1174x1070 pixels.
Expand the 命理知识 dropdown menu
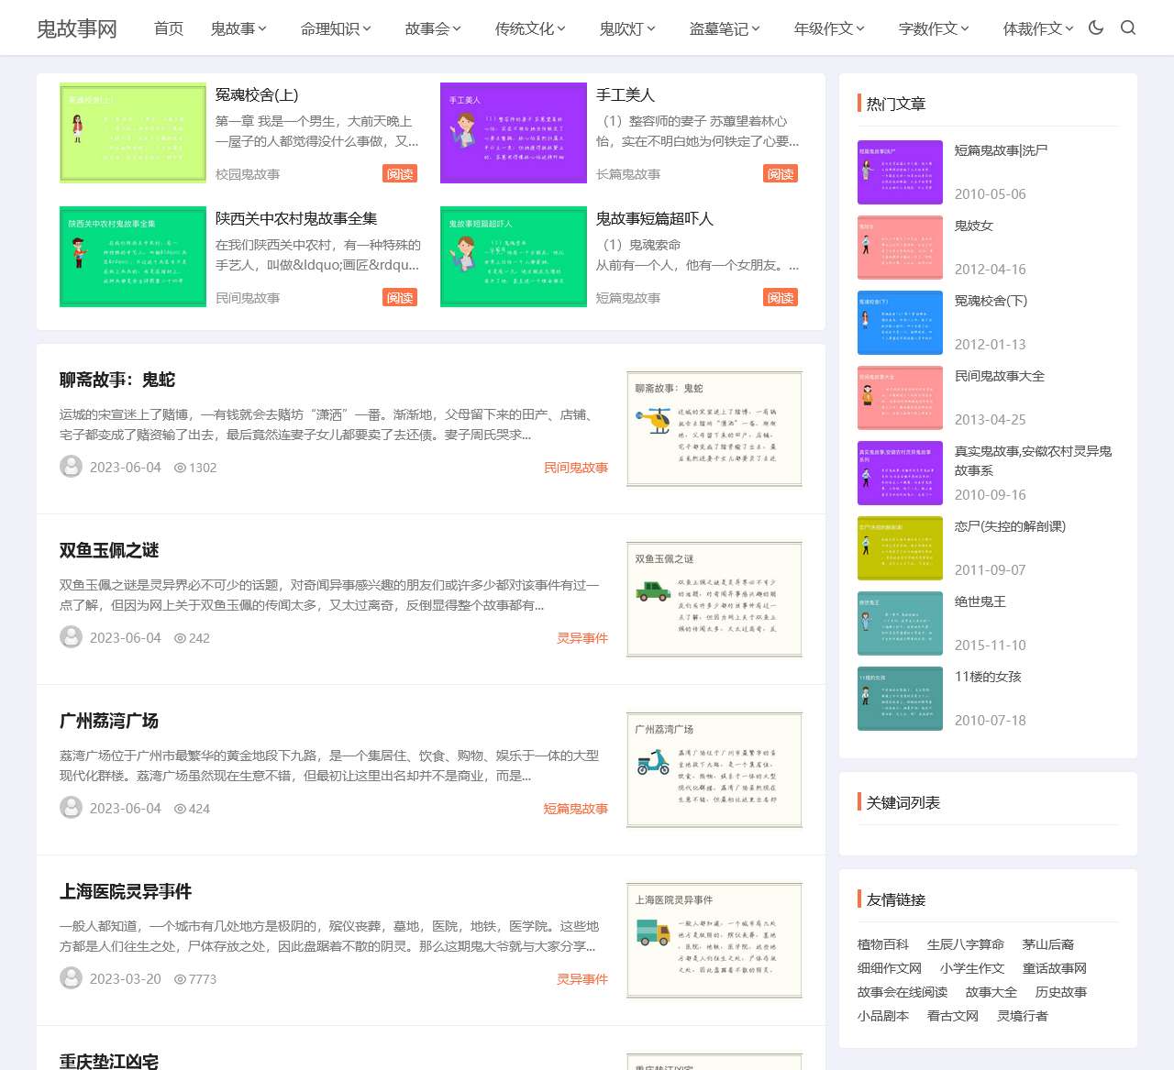336,28
